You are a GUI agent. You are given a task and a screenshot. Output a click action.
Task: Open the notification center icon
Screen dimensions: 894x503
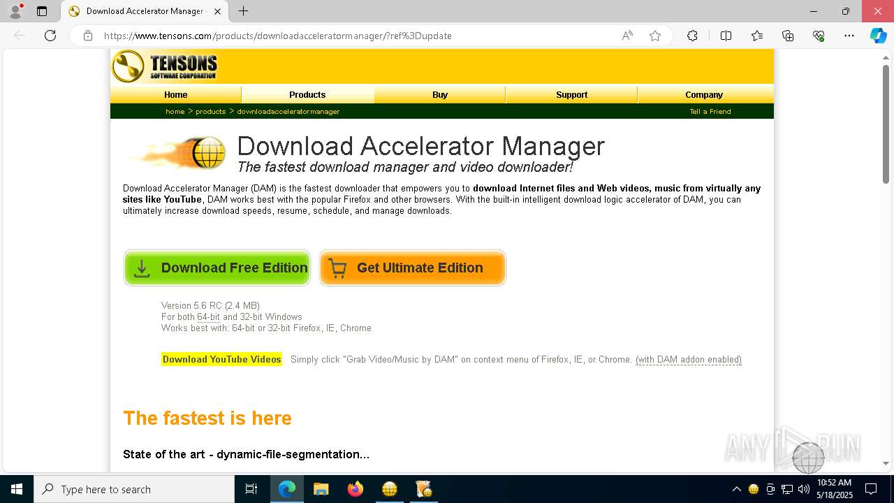[871, 489]
